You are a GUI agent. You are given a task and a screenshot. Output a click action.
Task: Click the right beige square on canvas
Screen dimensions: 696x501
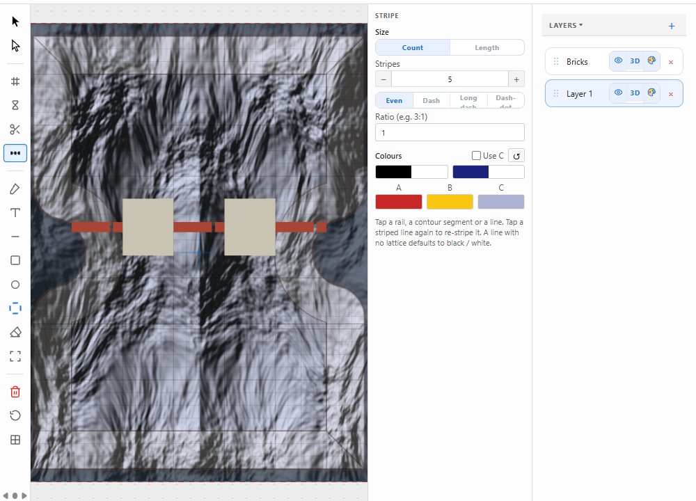250,227
